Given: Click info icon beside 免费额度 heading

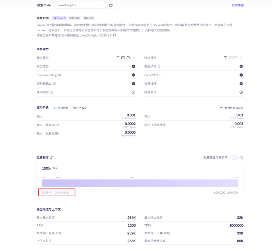Looking at the screenshot, I should pyautogui.click(x=52, y=158).
